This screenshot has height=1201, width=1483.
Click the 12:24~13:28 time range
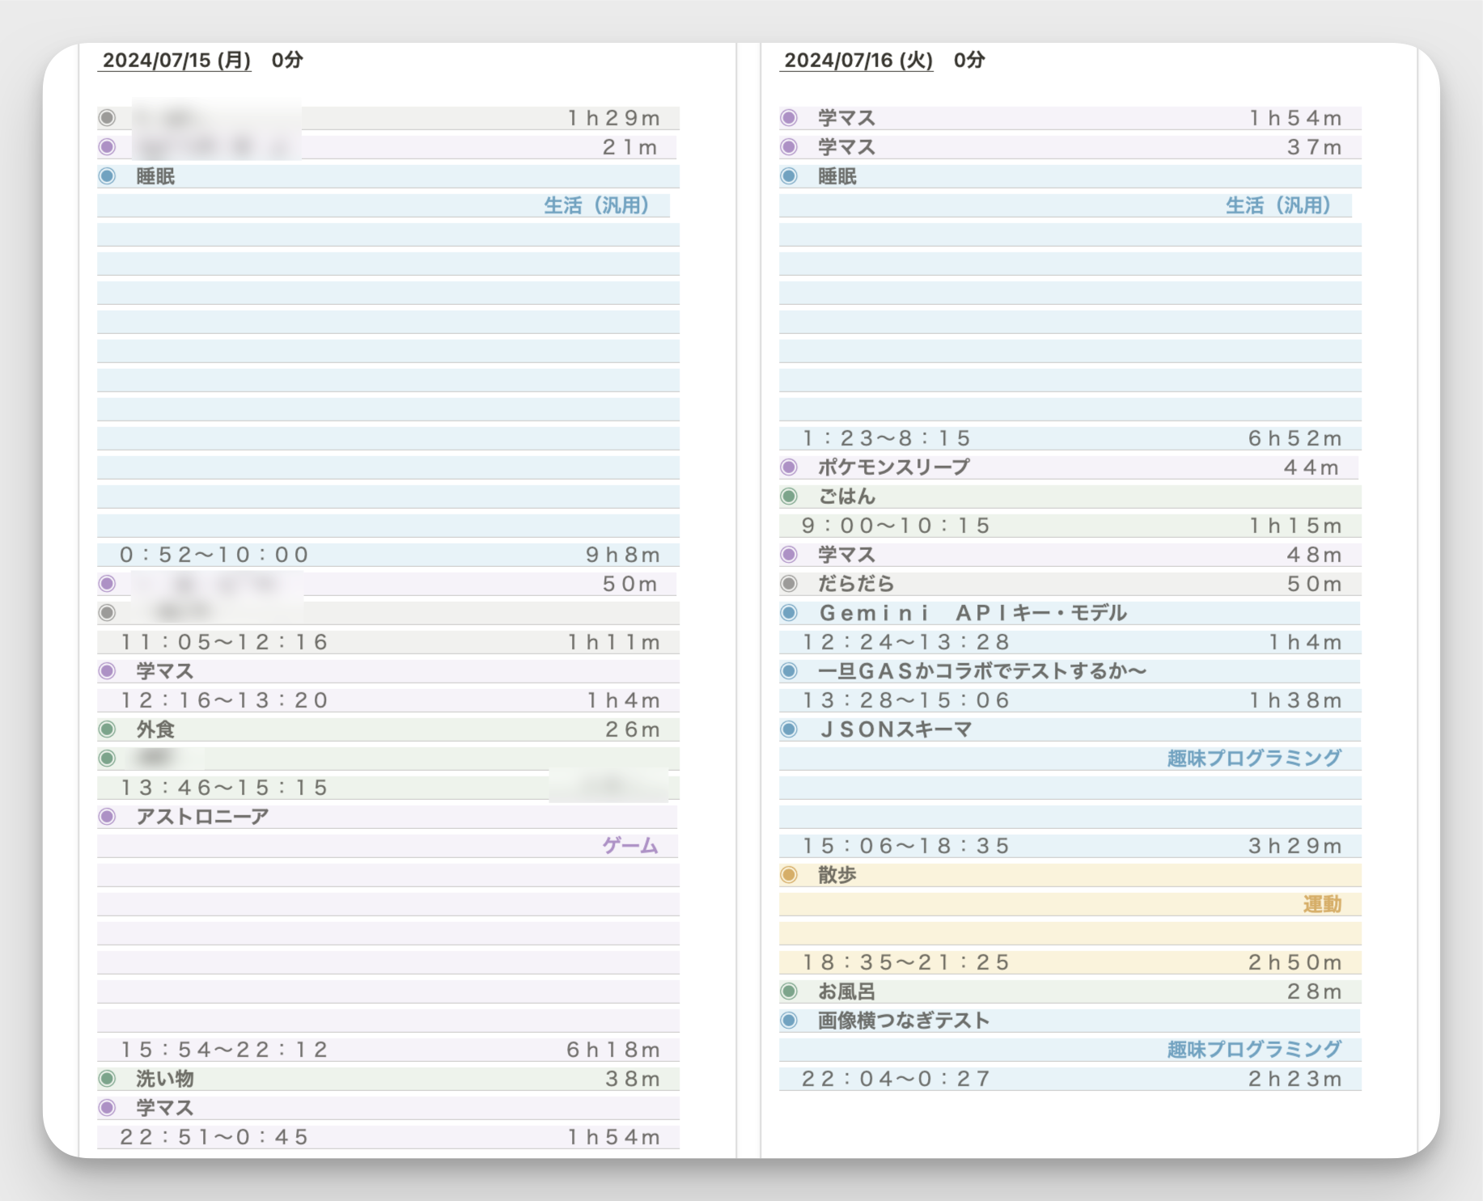pyautogui.click(x=906, y=642)
